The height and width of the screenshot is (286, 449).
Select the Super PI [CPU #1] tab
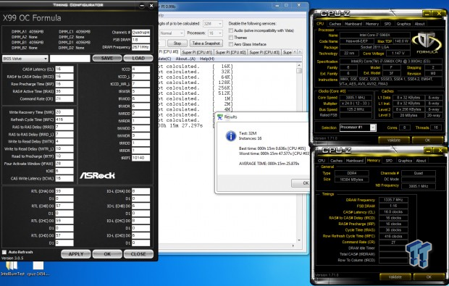click(197, 52)
